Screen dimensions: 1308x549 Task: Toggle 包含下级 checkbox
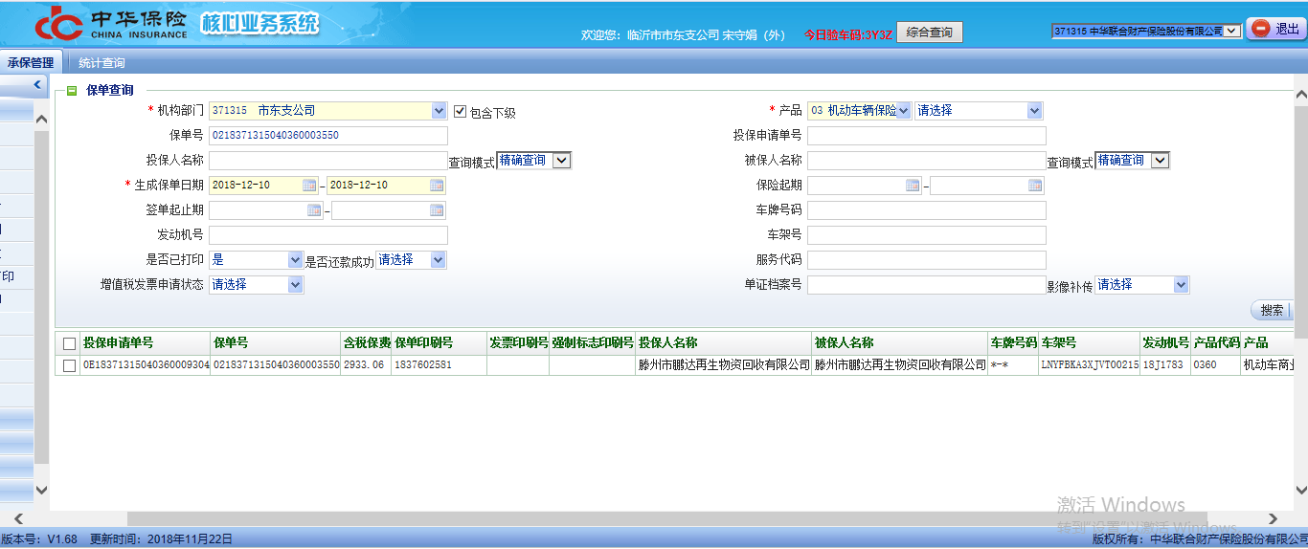pyautogui.click(x=460, y=111)
